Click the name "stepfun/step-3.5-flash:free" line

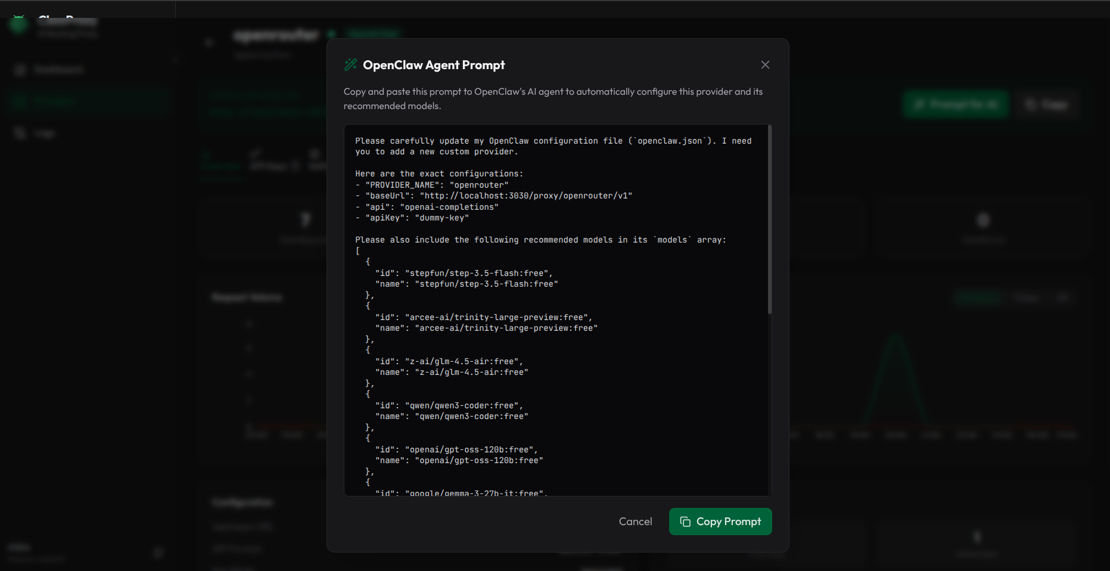point(467,284)
